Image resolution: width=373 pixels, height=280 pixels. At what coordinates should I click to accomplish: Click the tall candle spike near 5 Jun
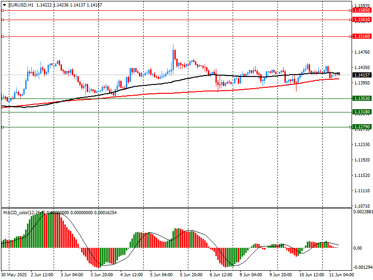click(x=173, y=54)
